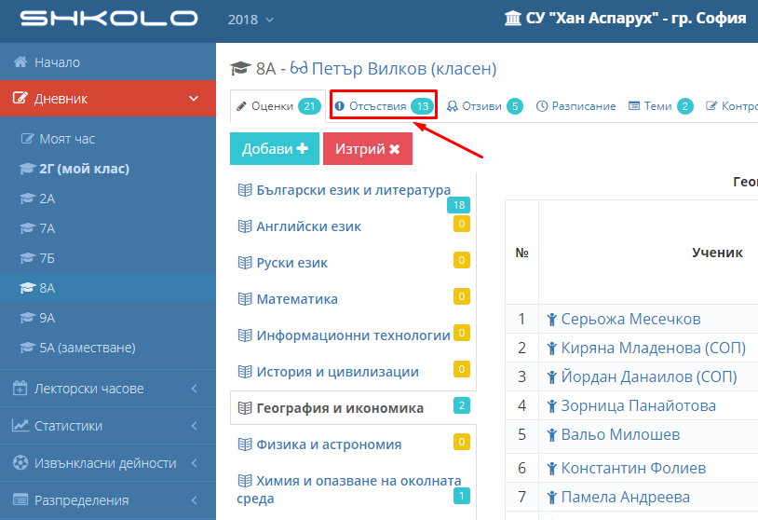Viewport: 758px width, 520px height.
Task: Click the Извънкласни дейности ball icon
Action: 20,463
